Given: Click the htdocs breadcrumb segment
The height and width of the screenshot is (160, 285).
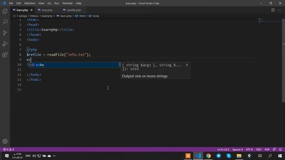Looking at the screenshot, I should coord(34,16).
